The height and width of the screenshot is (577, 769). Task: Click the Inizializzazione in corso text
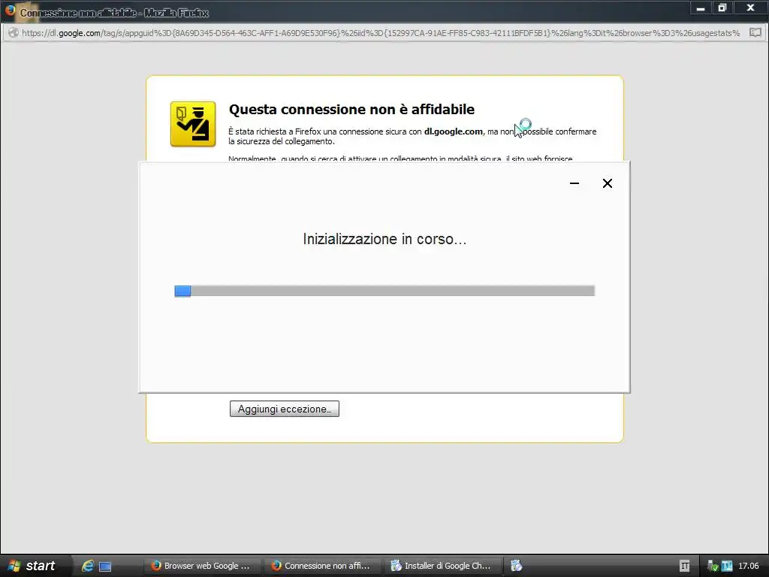pyautogui.click(x=384, y=239)
